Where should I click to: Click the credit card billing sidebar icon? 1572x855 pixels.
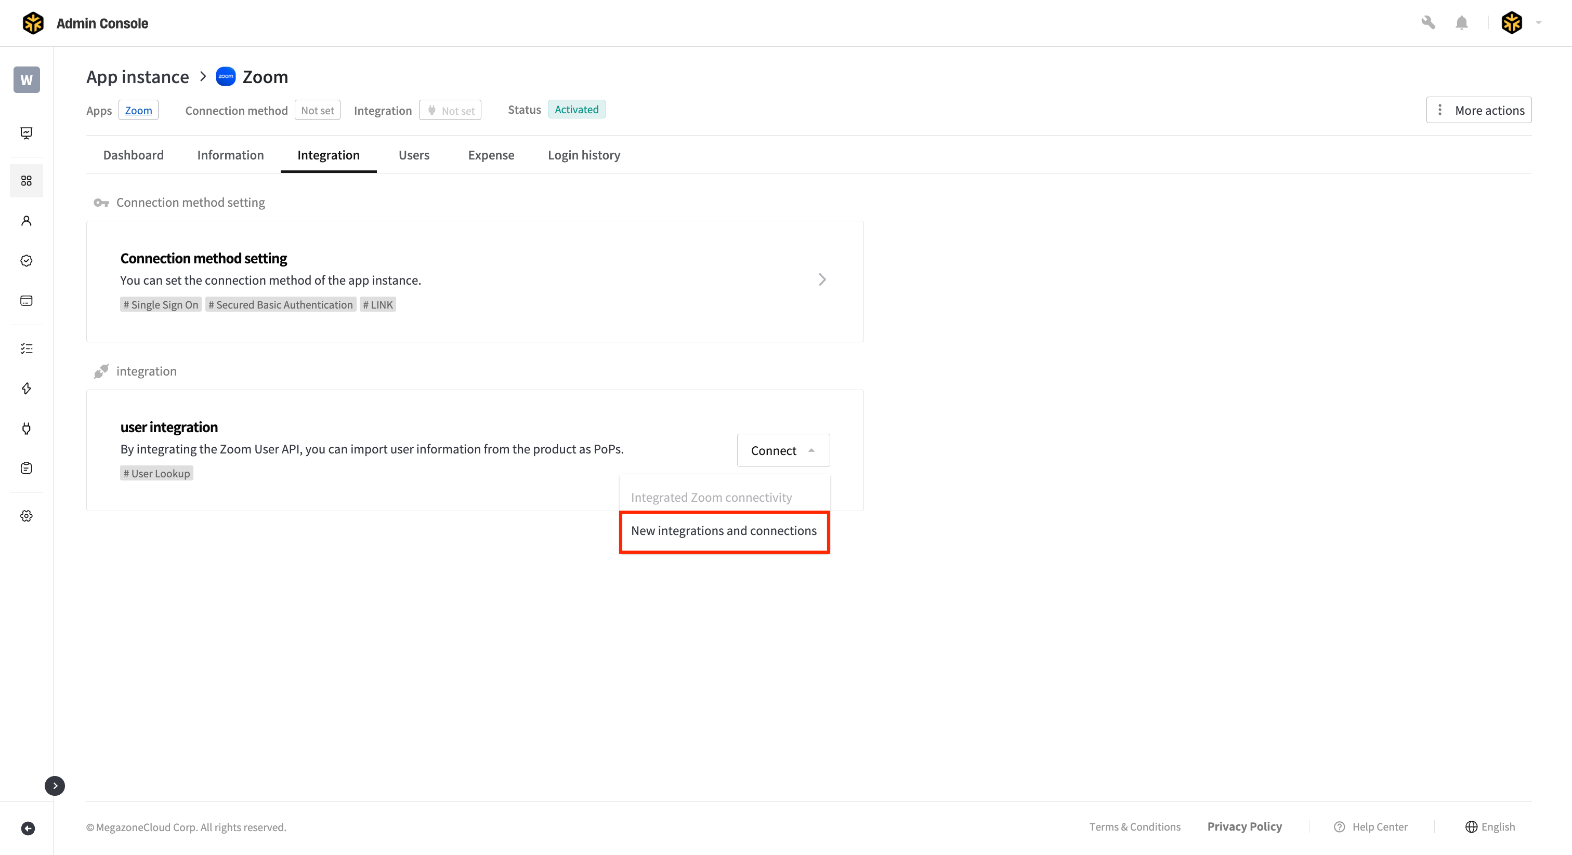point(26,301)
